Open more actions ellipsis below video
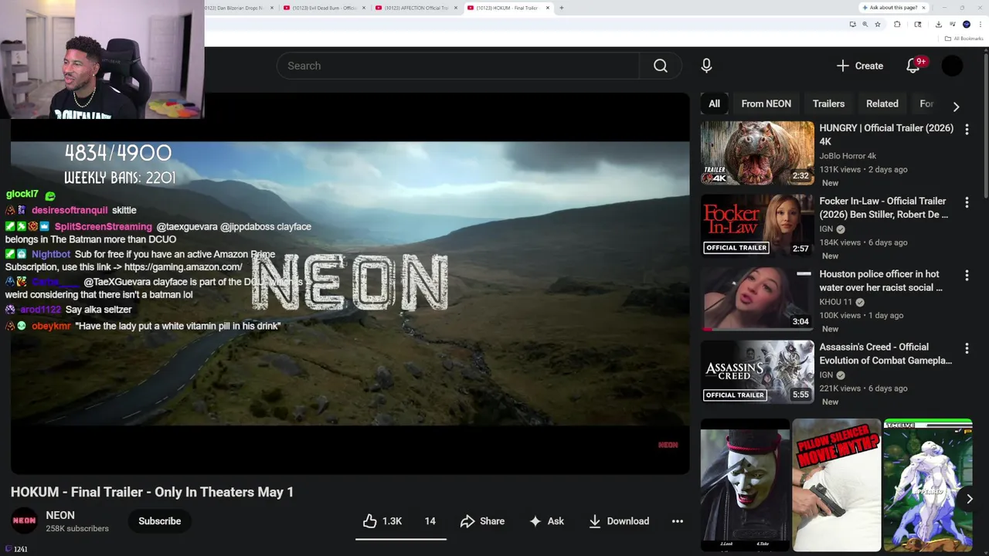989x556 pixels. click(x=678, y=521)
